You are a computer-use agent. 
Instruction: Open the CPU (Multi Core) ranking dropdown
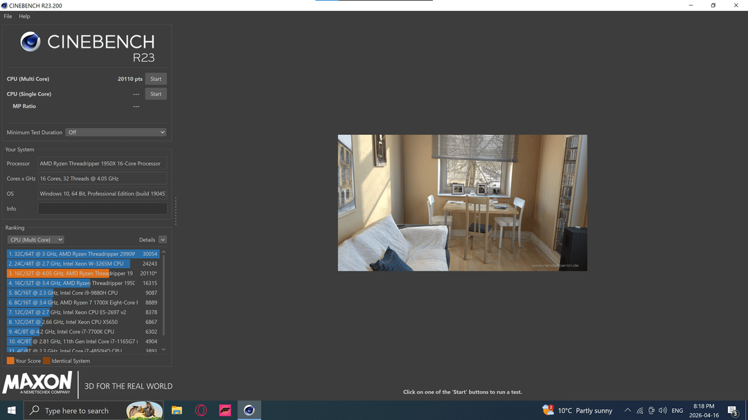point(35,239)
